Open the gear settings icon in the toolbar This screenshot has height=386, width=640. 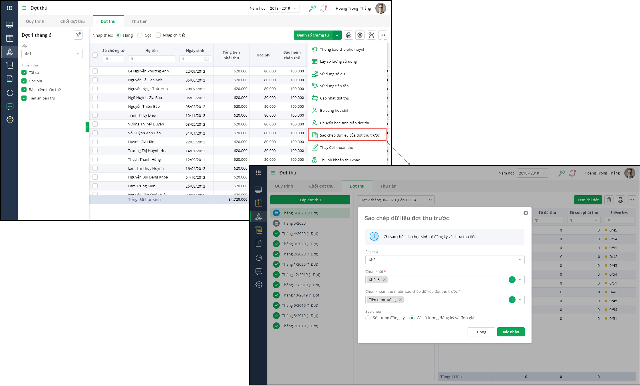click(x=360, y=35)
